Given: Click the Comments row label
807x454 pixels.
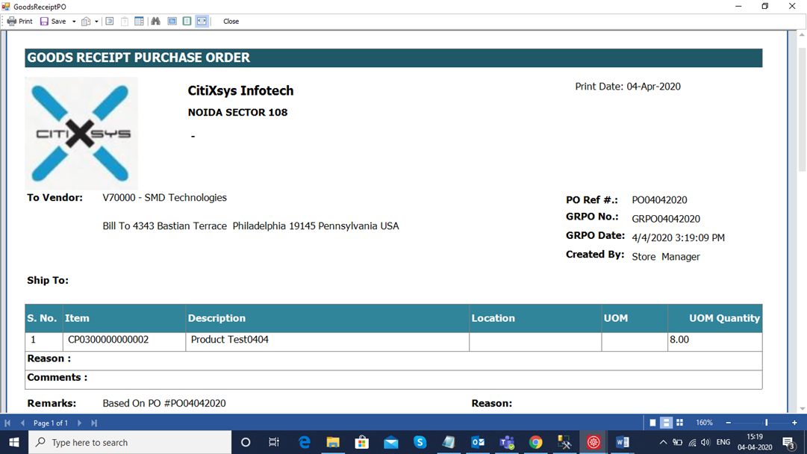Looking at the screenshot, I should pyautogui.click(x=57, y=377).
